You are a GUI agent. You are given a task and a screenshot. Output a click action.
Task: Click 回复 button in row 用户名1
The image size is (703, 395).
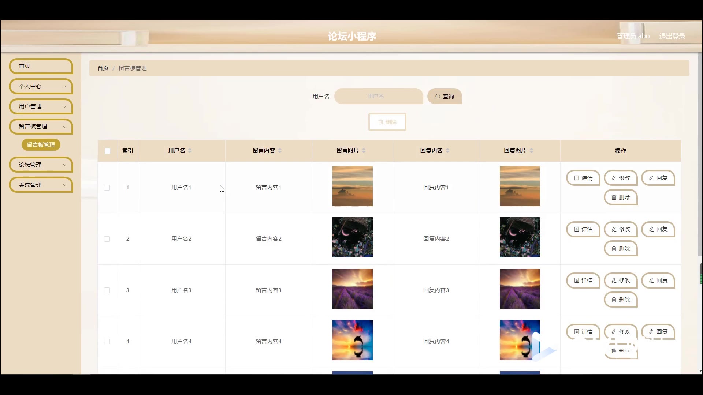658,178
